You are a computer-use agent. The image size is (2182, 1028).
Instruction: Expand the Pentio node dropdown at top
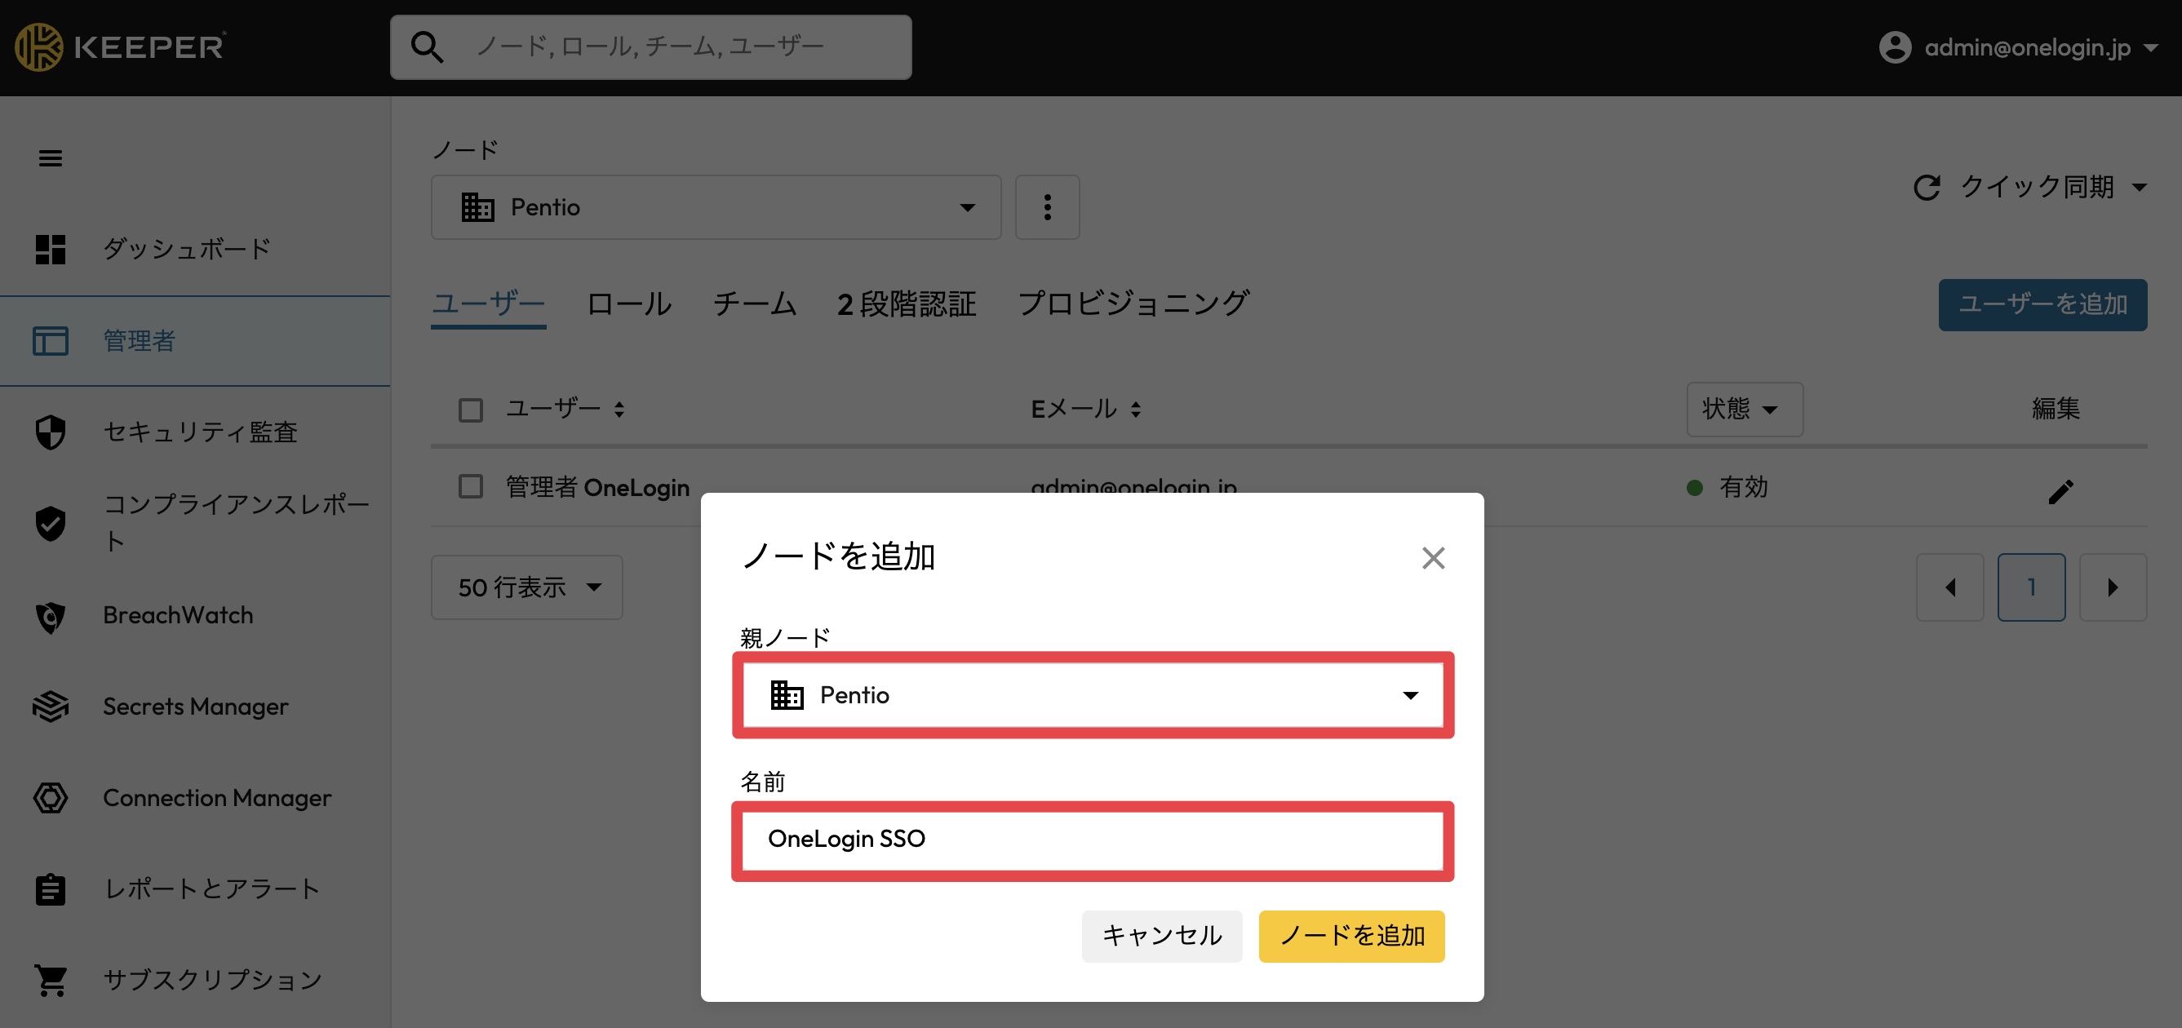[x=716, y=207]
